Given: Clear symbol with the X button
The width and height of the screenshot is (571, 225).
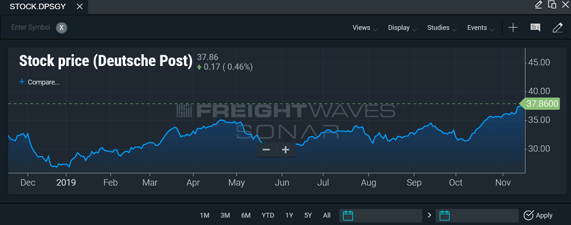Looking at the screenshot, I should coord(62,27).
